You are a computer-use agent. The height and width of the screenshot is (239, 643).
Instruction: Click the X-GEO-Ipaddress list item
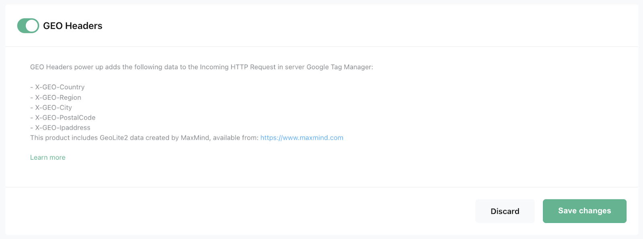[63, 128]
